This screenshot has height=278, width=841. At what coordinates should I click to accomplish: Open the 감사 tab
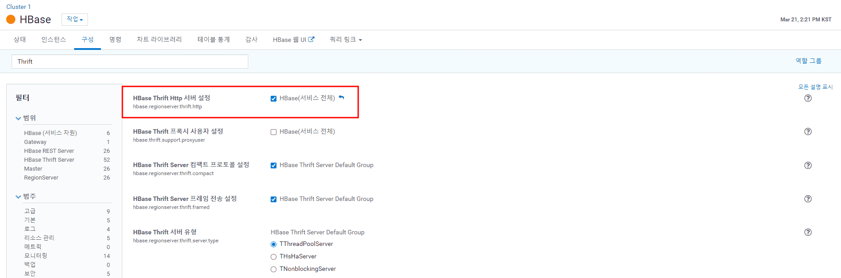(251, 40)
